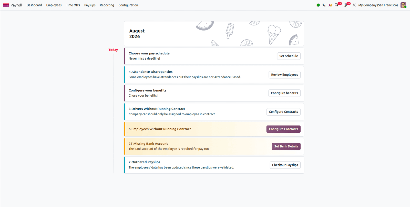Image resolution: width=410 pixels, height=207 pixels.
Task: Click text about payslips not Attendance Based
Action: [185, 77]
